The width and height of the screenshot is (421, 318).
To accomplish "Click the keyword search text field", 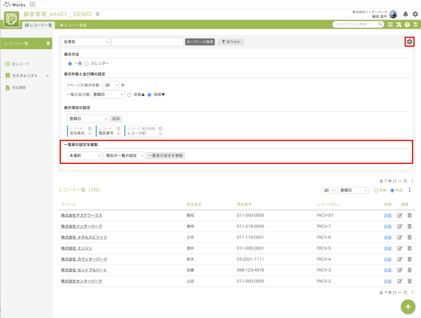I will click(x=148, y=42).
